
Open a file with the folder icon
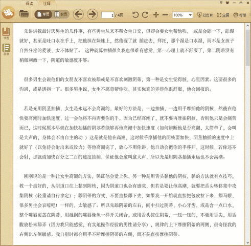click(24, 14)
